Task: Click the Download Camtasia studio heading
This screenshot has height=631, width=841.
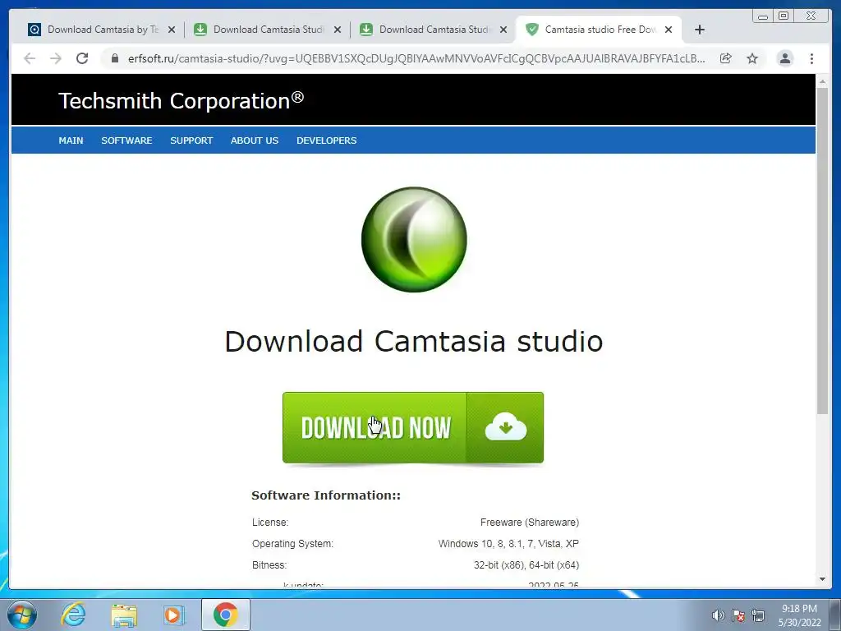Action: click(x=414, y=342)
